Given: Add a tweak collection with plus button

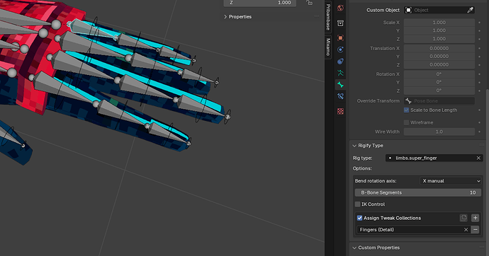Looking at the screenshot, I should pos(476,218).
